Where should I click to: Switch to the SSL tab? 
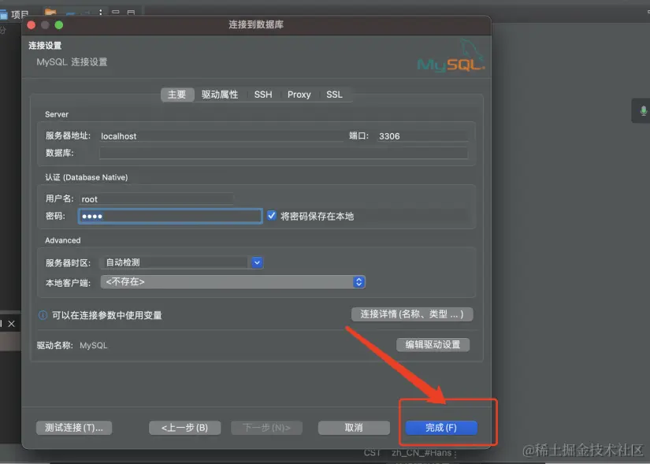(334, 95)
